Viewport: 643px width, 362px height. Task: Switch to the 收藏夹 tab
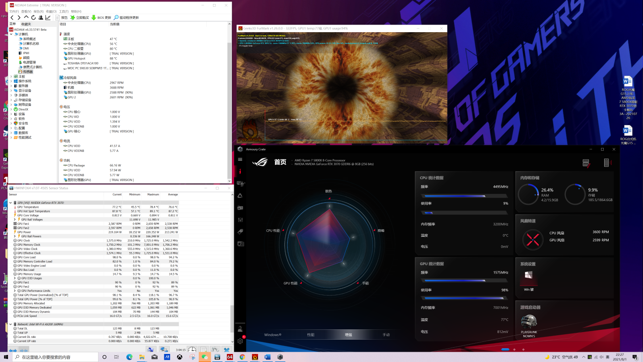point(26,24)
